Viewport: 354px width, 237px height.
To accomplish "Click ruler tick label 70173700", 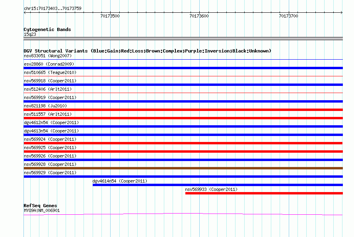I will [288, 16].
